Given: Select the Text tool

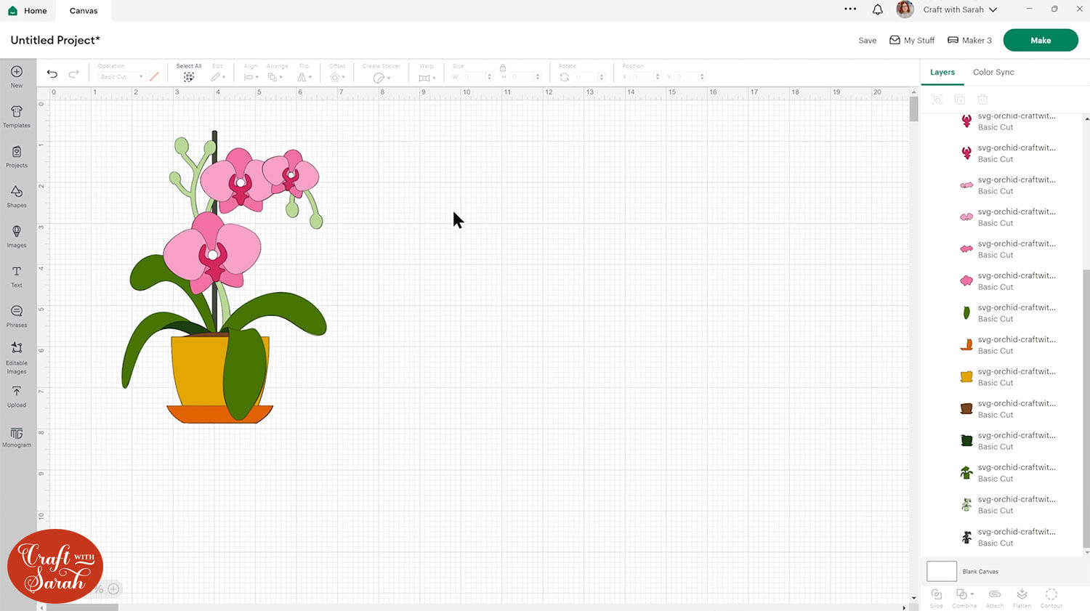Looking at the screenshot, I should (x=17, y=276).
